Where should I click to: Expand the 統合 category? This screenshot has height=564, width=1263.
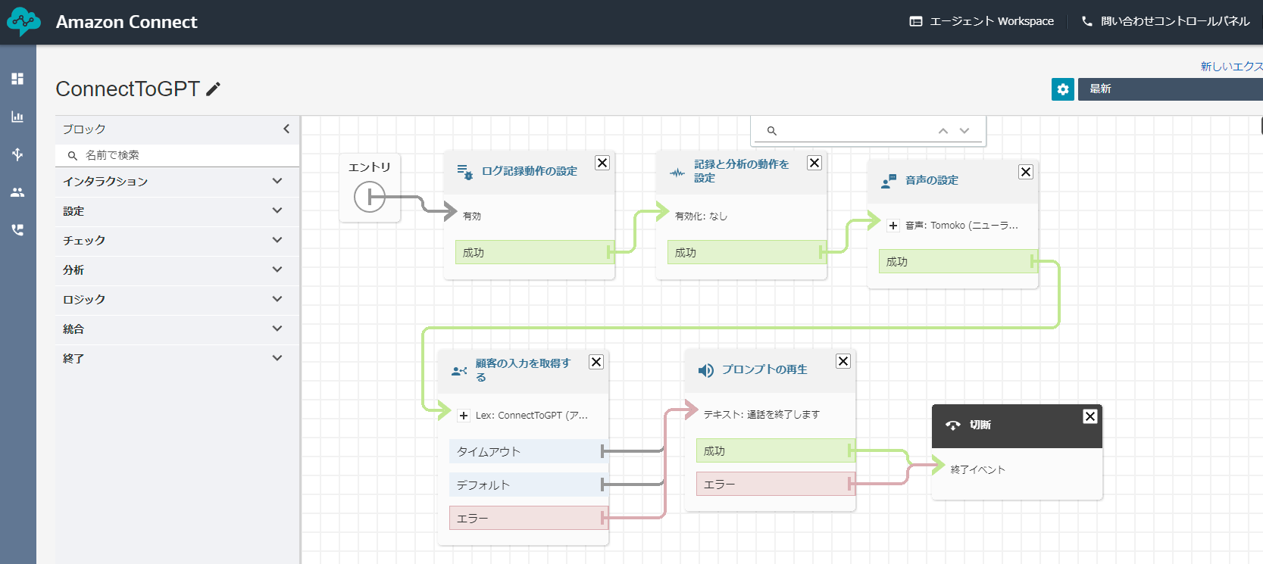[177, 329]
